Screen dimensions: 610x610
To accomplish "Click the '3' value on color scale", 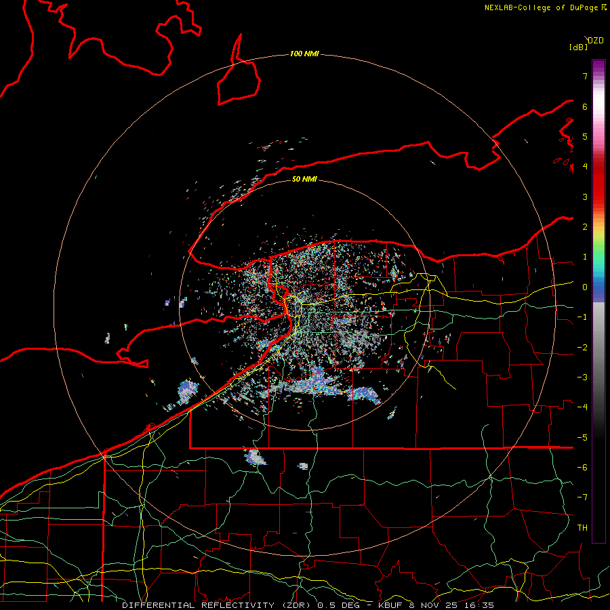I will click(585, 197).
